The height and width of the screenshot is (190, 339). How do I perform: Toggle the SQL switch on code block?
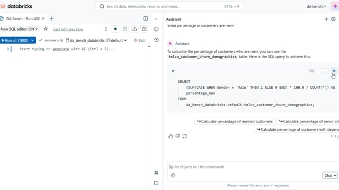point(324,71)
